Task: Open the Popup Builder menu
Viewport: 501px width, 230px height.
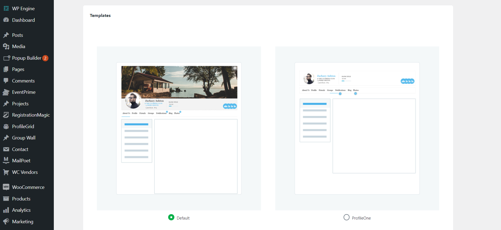Action: 27,58
